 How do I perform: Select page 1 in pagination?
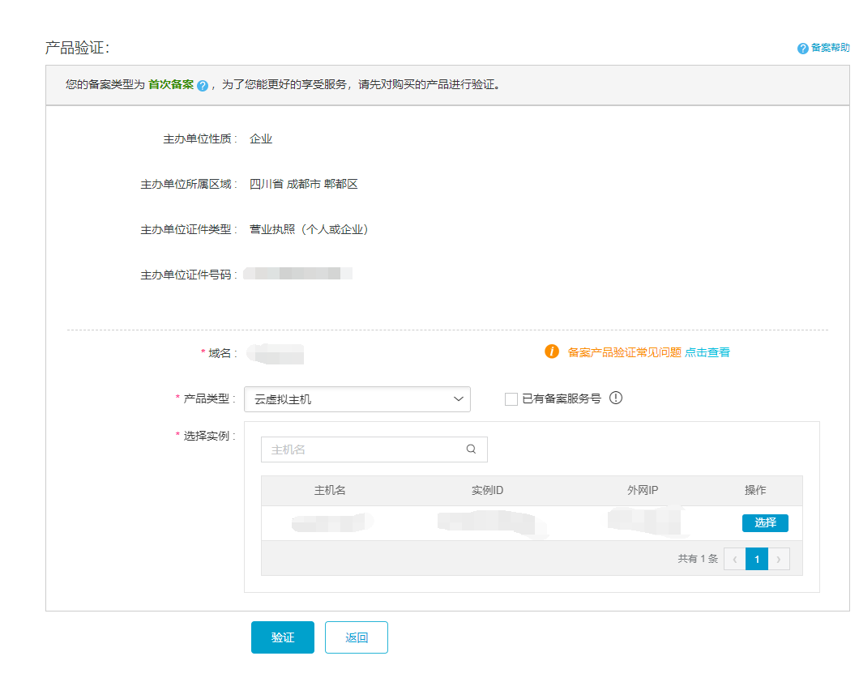point(757,559)
